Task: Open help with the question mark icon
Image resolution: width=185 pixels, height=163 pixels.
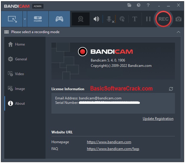Action: (x=148, y=5)
